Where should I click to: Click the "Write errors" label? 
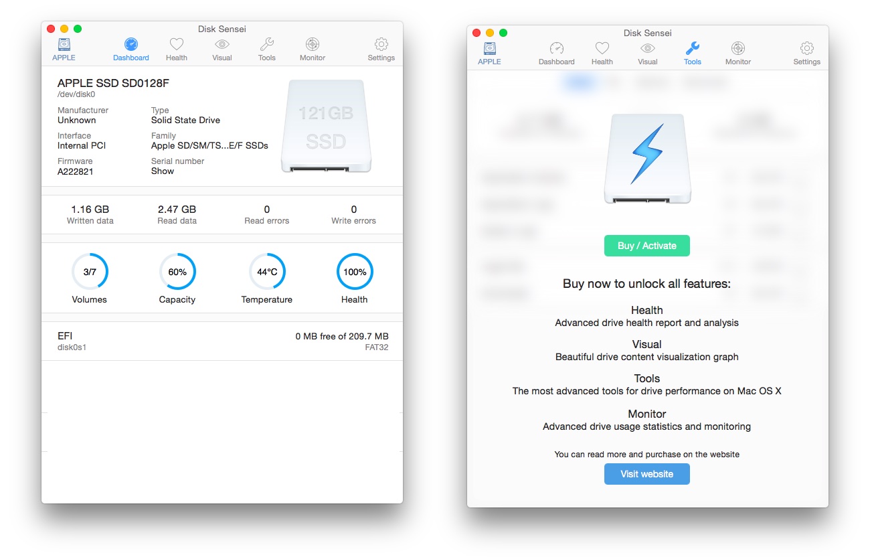click(354, 221)
